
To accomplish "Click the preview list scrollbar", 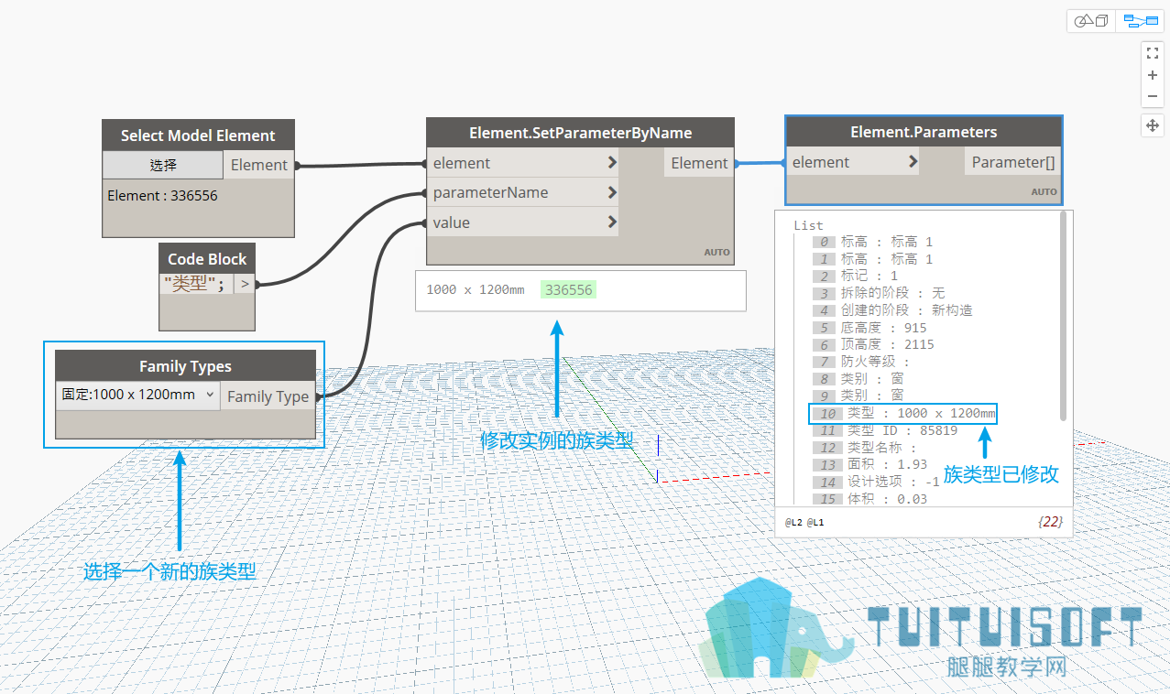I will tap(1063, 316).
